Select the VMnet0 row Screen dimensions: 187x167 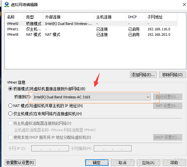click(x=92, y=24)
